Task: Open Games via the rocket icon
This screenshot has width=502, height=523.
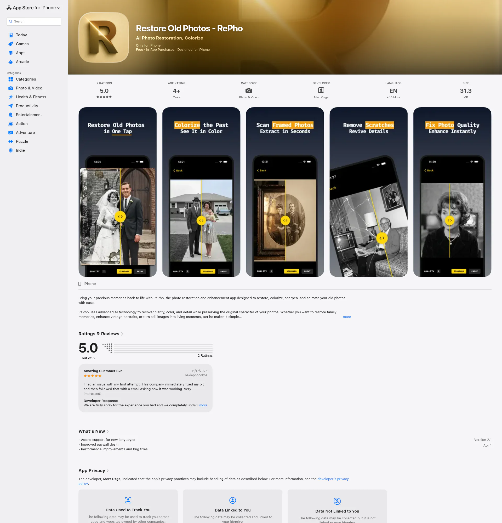Action: [x=11, y=44]
